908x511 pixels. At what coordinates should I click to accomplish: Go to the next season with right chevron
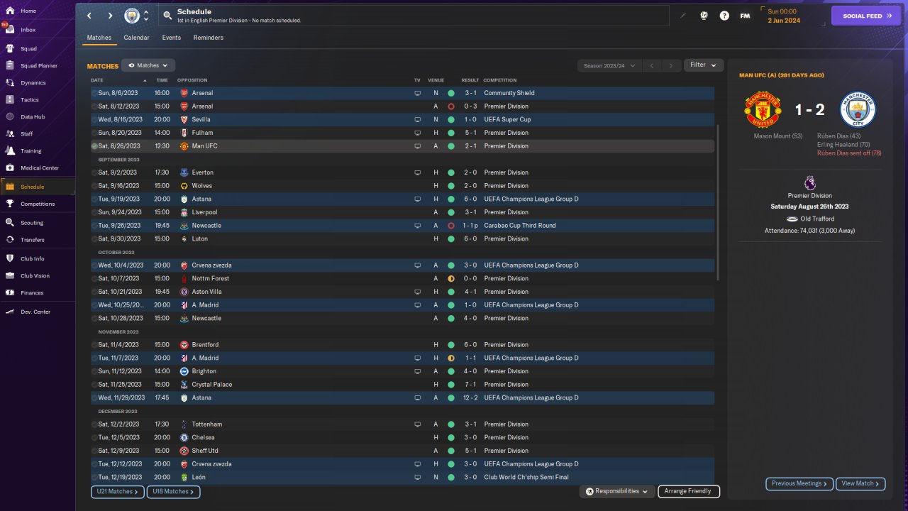click(x=671, y=66)
